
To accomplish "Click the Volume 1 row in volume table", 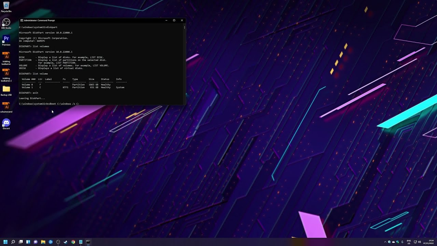I will (73, 87).
